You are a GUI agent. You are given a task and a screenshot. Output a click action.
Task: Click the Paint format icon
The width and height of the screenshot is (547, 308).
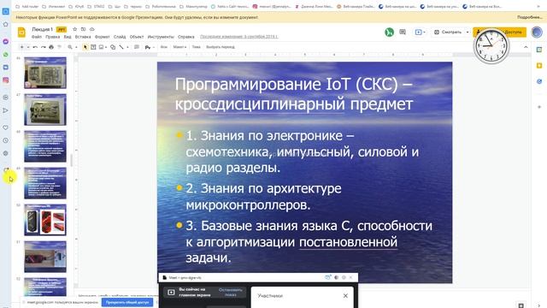tap(59, 47)
